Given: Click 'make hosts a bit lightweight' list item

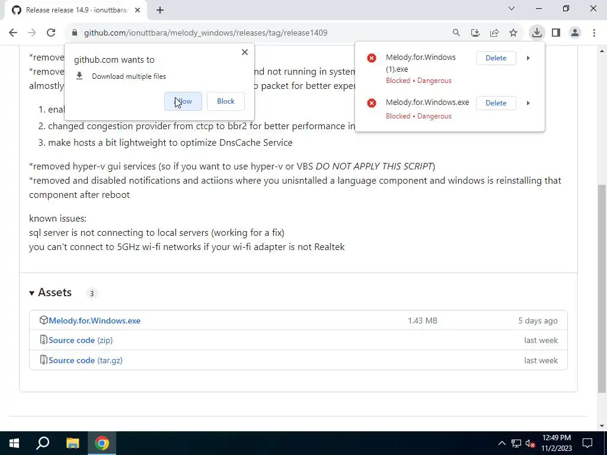Looking at the screenshot, I should [170, 142].
